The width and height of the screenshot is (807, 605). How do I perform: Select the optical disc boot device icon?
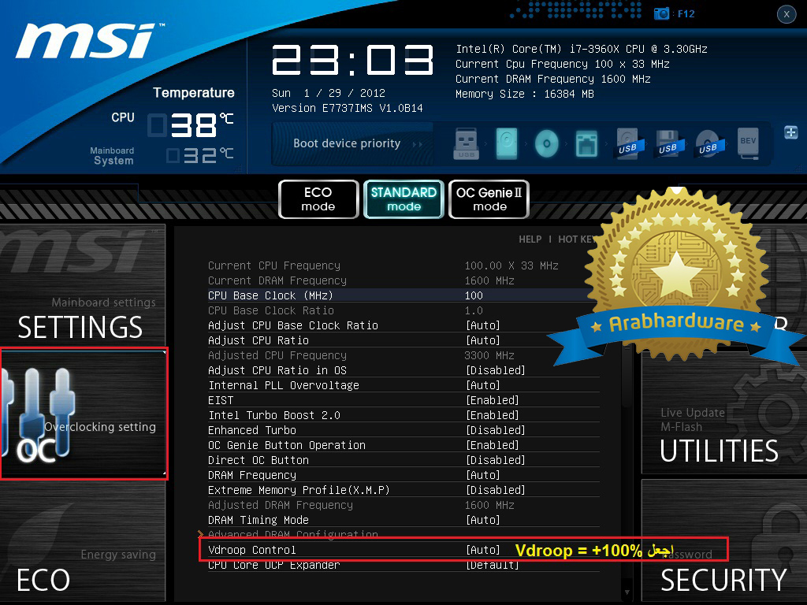[547, 143]
